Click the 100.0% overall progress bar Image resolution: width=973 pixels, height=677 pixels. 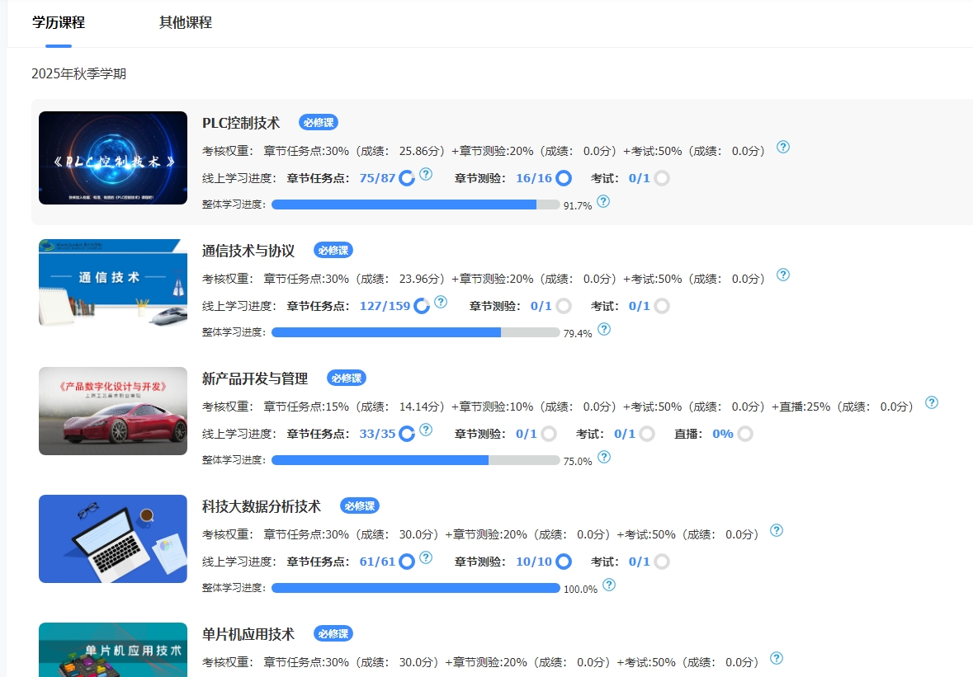(416, 588)
